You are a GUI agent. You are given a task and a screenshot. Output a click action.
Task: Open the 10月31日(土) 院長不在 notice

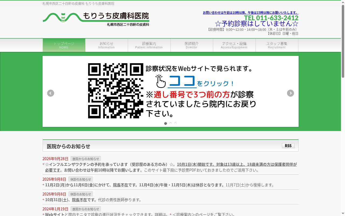(x=93, y=200)
